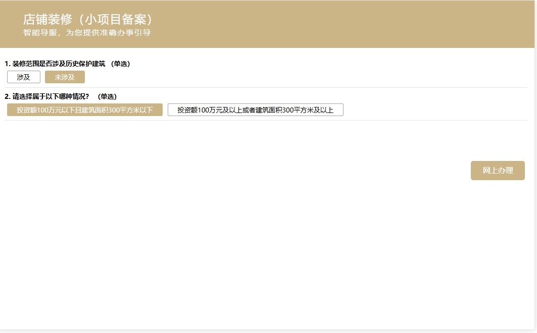This screenshot has width=537, height=333.
Task: Select the 涉及 option for historic buildings
Action: [x=24, y=77]
